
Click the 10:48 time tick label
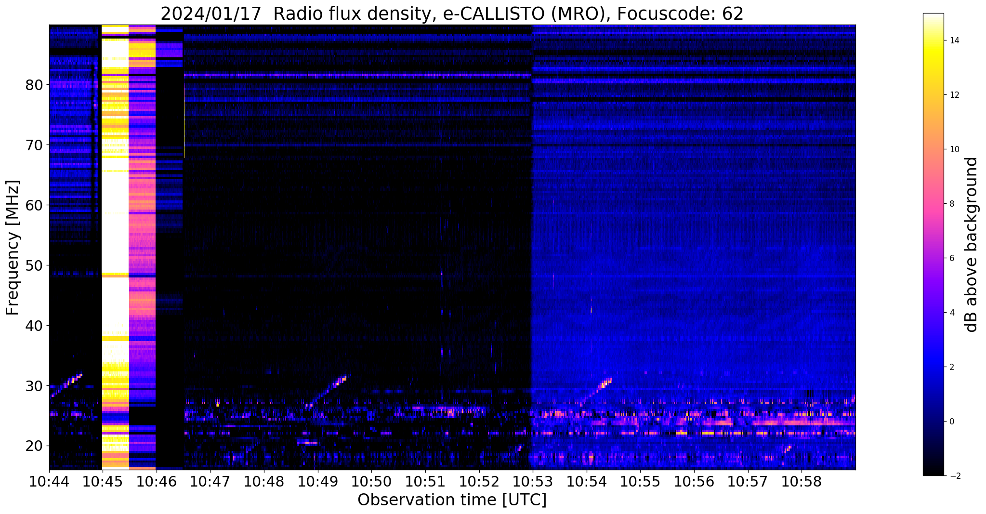263,481
